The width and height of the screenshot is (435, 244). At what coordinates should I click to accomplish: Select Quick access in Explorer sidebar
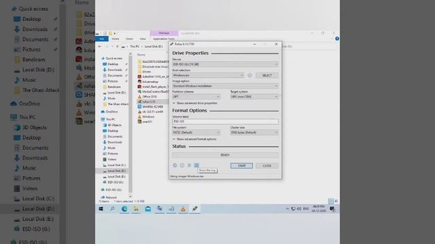click(114, 58)
